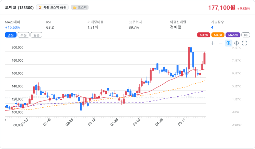
Task: Click the 200,000 price axis label
Action: click(18, 47)
